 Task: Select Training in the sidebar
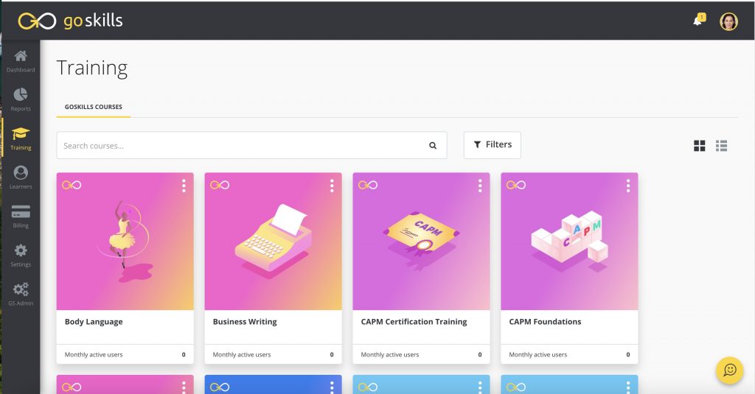tap(21, 138)
